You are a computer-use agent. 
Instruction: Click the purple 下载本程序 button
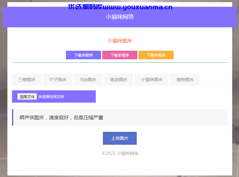pyautogui.click(x=83, y=55)
